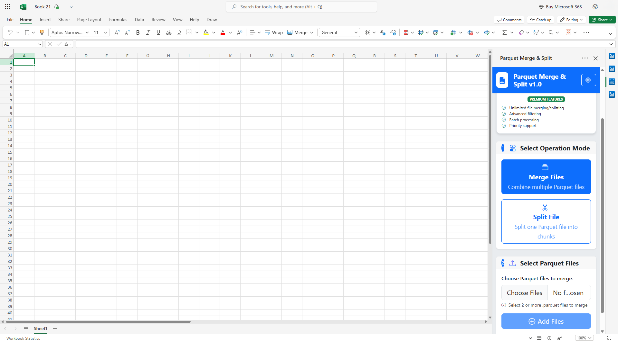The height and width of the screenshot is (341, 618).
Task: Decrease font size with the smaller A icon
Action: coord(127,32)
